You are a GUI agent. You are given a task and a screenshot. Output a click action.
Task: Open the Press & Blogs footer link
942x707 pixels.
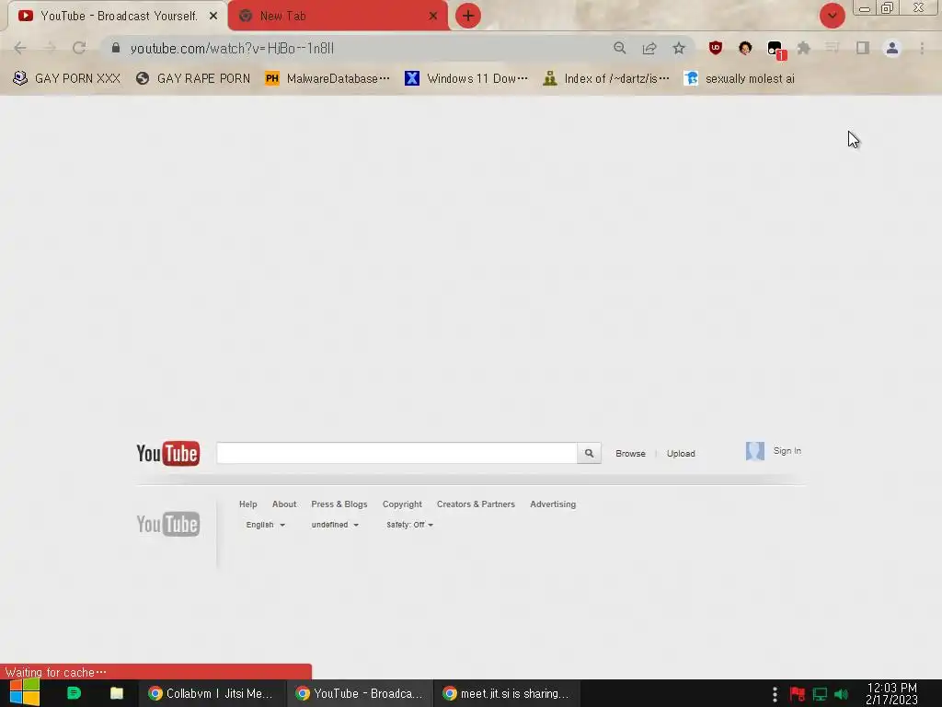pyautogui.click(x=339, y=504)
